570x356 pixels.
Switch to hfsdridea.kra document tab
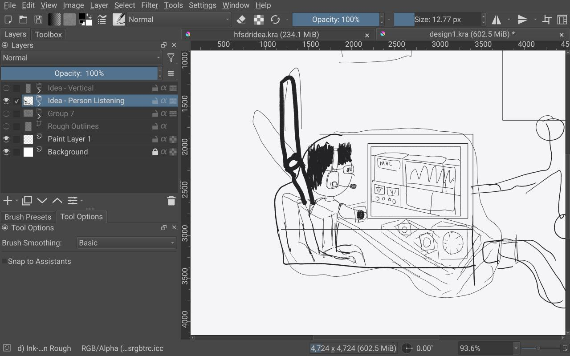tap(277, 34)
